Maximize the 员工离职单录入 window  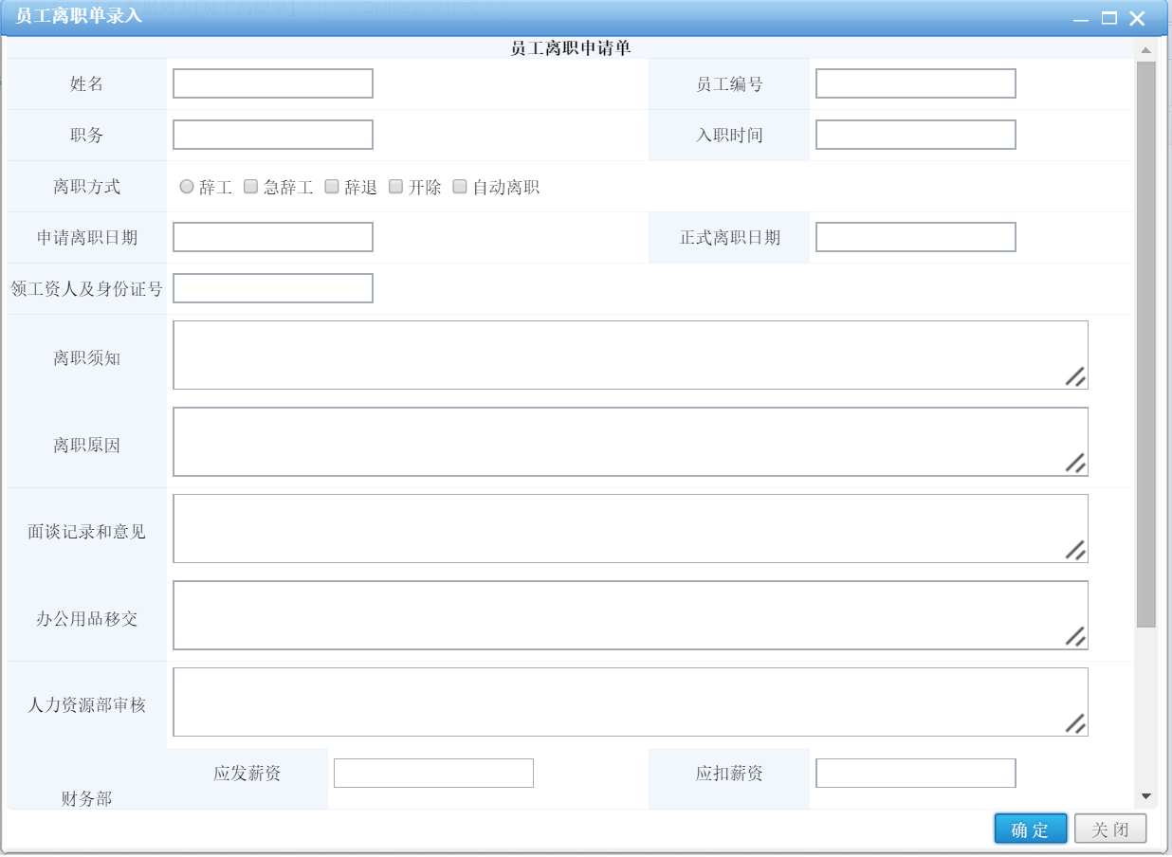pyautogui.click(x=1109, y=18)
